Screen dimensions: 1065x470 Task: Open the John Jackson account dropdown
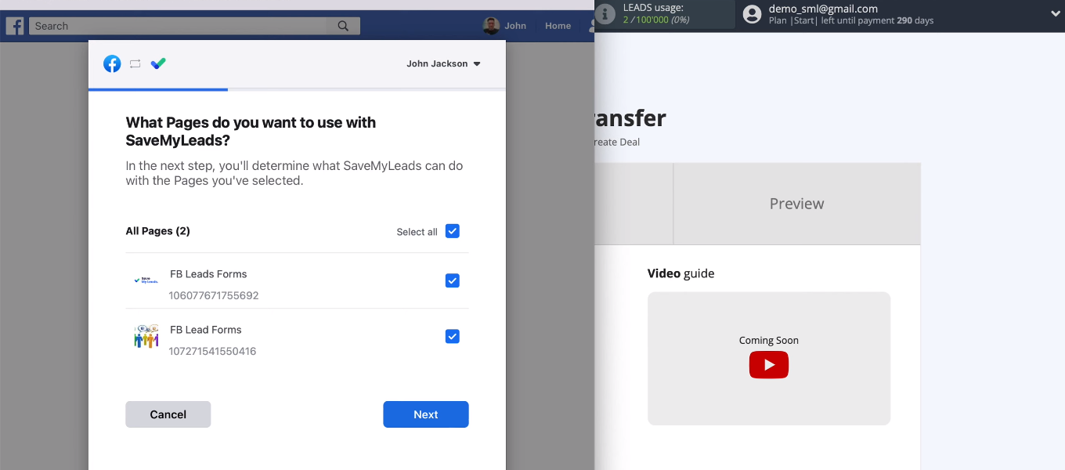(x=443, y=63)
